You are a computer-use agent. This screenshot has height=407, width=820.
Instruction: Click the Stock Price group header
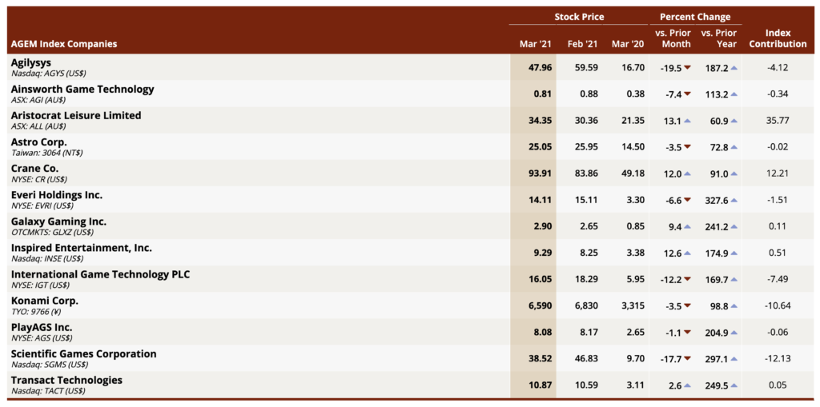[x=579, y=18]
